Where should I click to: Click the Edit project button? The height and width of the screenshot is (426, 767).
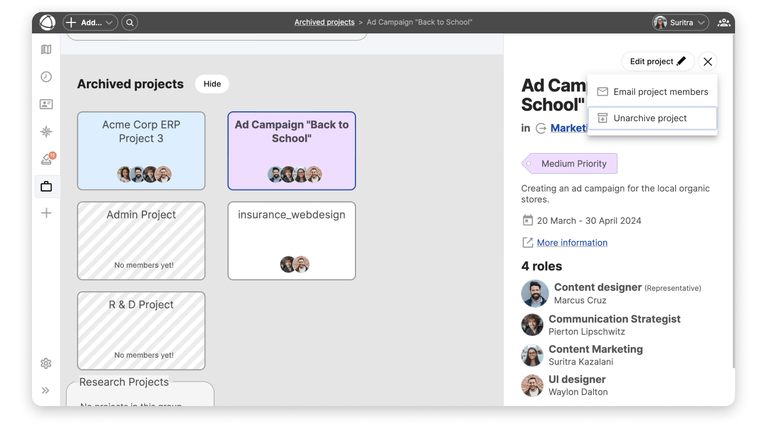click(x=657, y=61)
